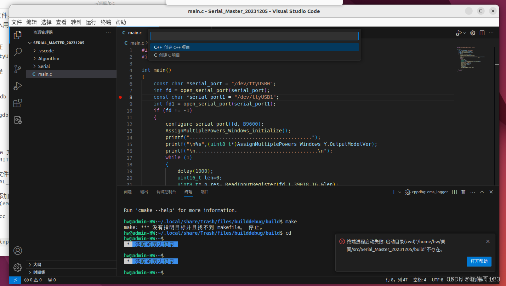This screenshot has height=286, width=506.
Task: Maximize the panel with up chevron
Action: tap(482, 192)
